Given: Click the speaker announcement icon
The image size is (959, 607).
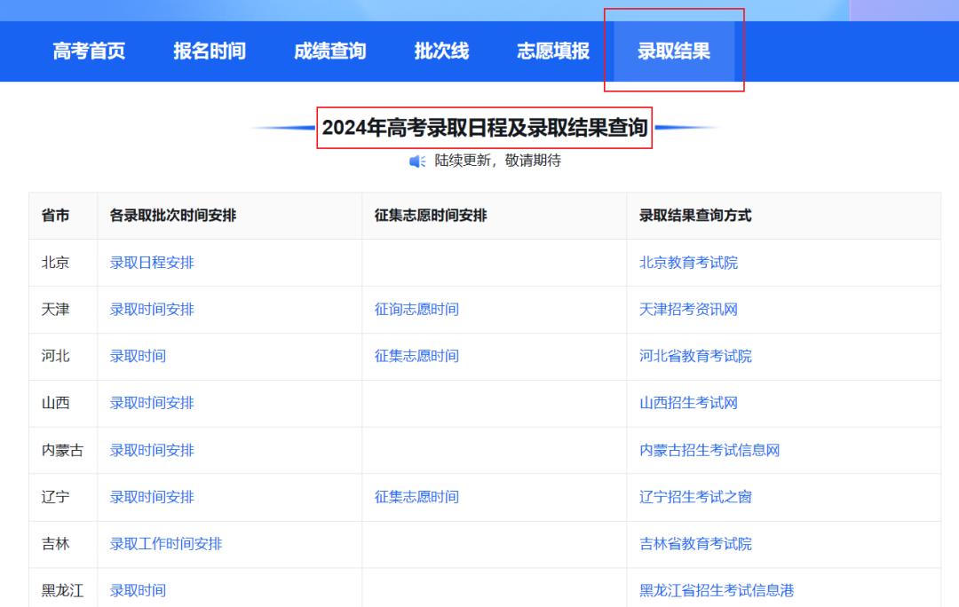Looking at the screenshot, I should click(417, 161).
